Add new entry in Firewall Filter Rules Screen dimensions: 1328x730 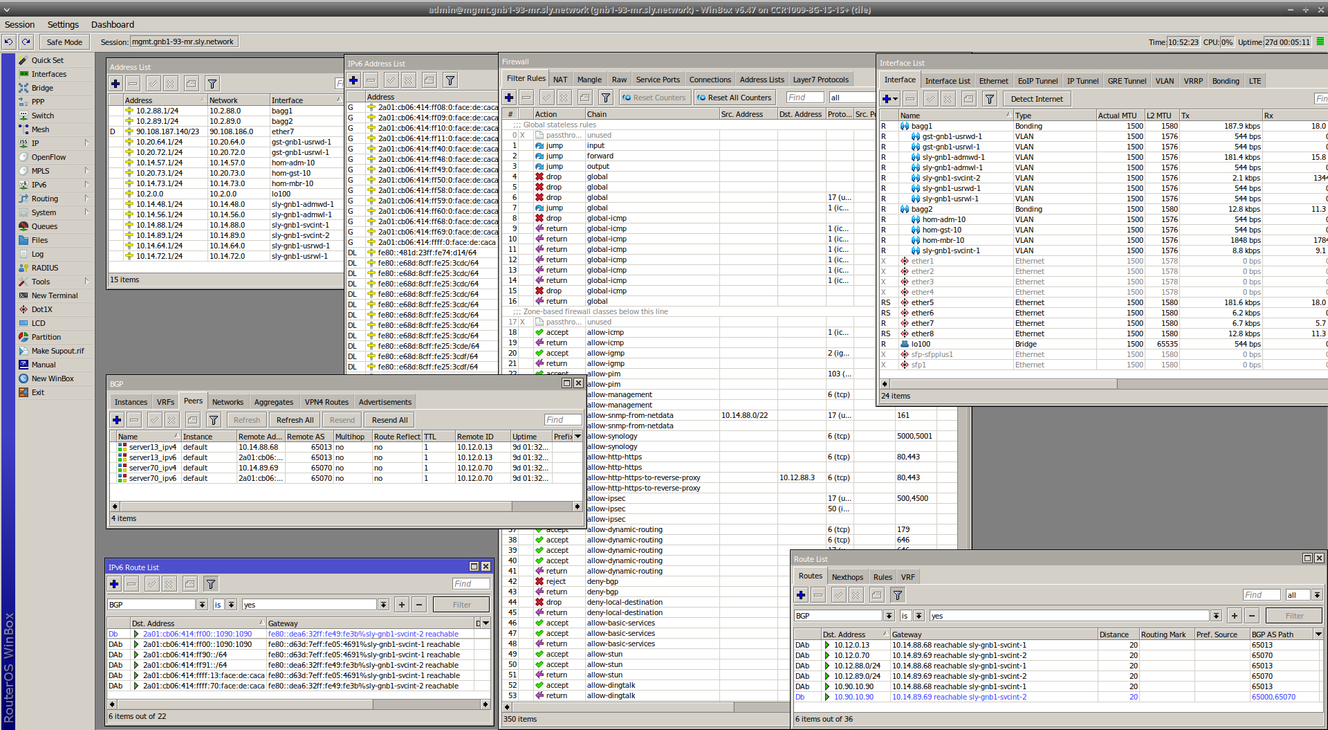509,98
